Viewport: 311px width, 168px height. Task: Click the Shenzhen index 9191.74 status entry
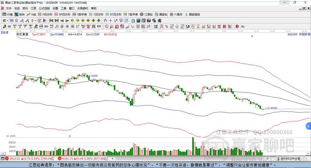coord(82,159)
